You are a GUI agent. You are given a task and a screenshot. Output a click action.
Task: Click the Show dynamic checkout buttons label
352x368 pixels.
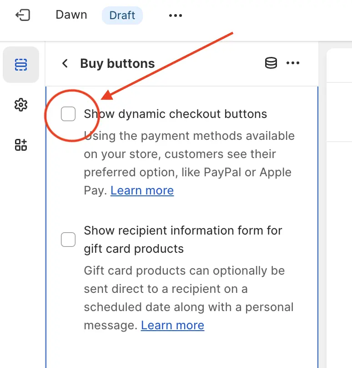pyautogui.click(x=175, y=114)
